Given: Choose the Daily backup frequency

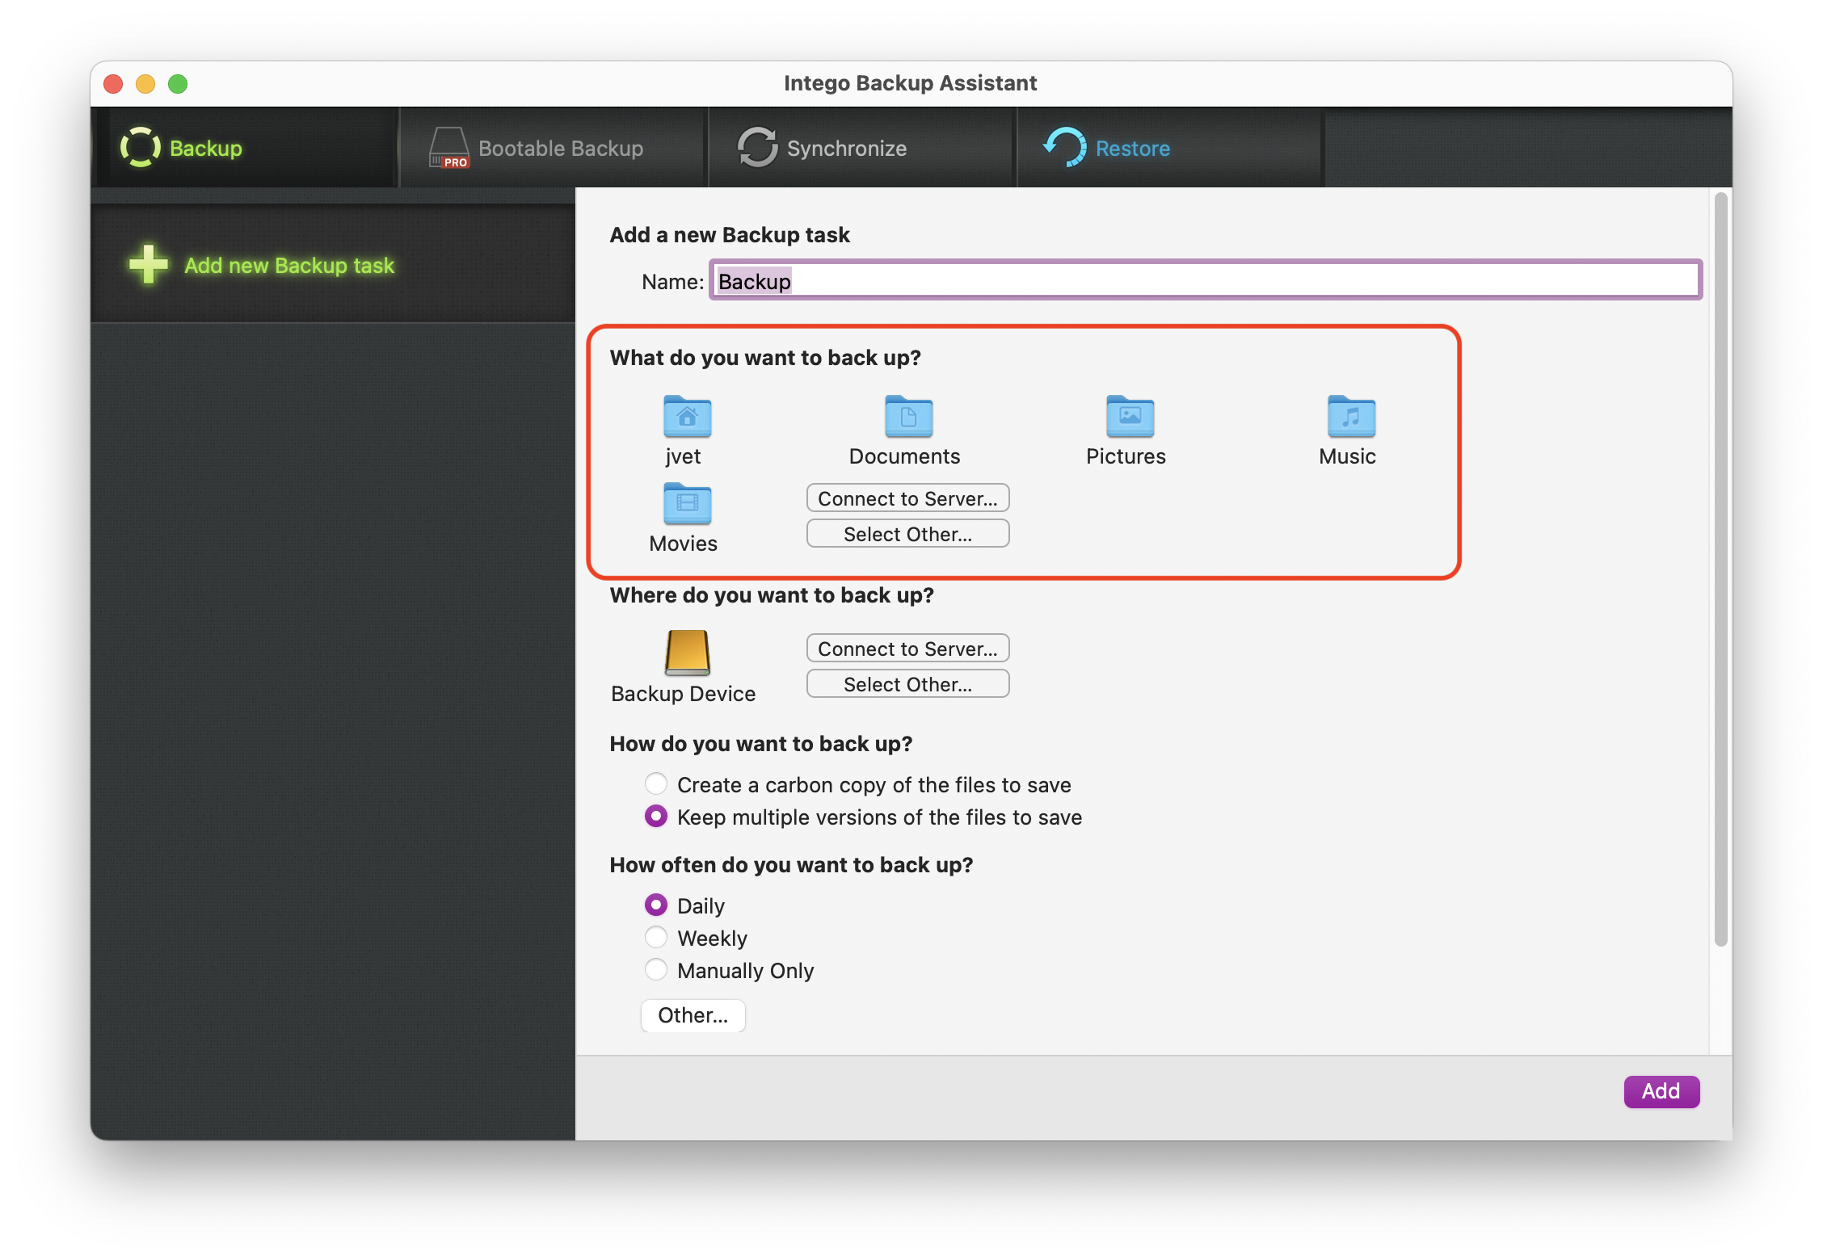Looking at the screenshot, I should 656,905.
